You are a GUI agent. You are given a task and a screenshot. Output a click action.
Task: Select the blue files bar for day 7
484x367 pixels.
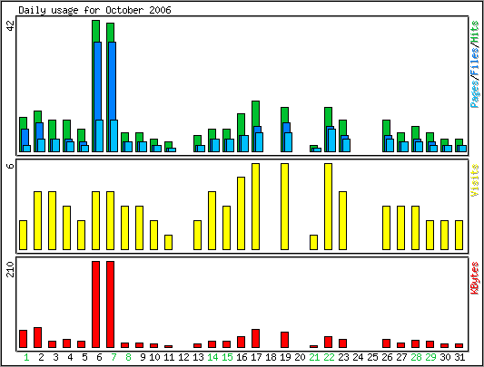(113, 81)
